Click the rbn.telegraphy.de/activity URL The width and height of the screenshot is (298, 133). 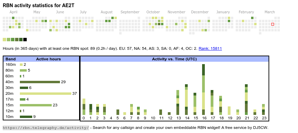[46, 128]
